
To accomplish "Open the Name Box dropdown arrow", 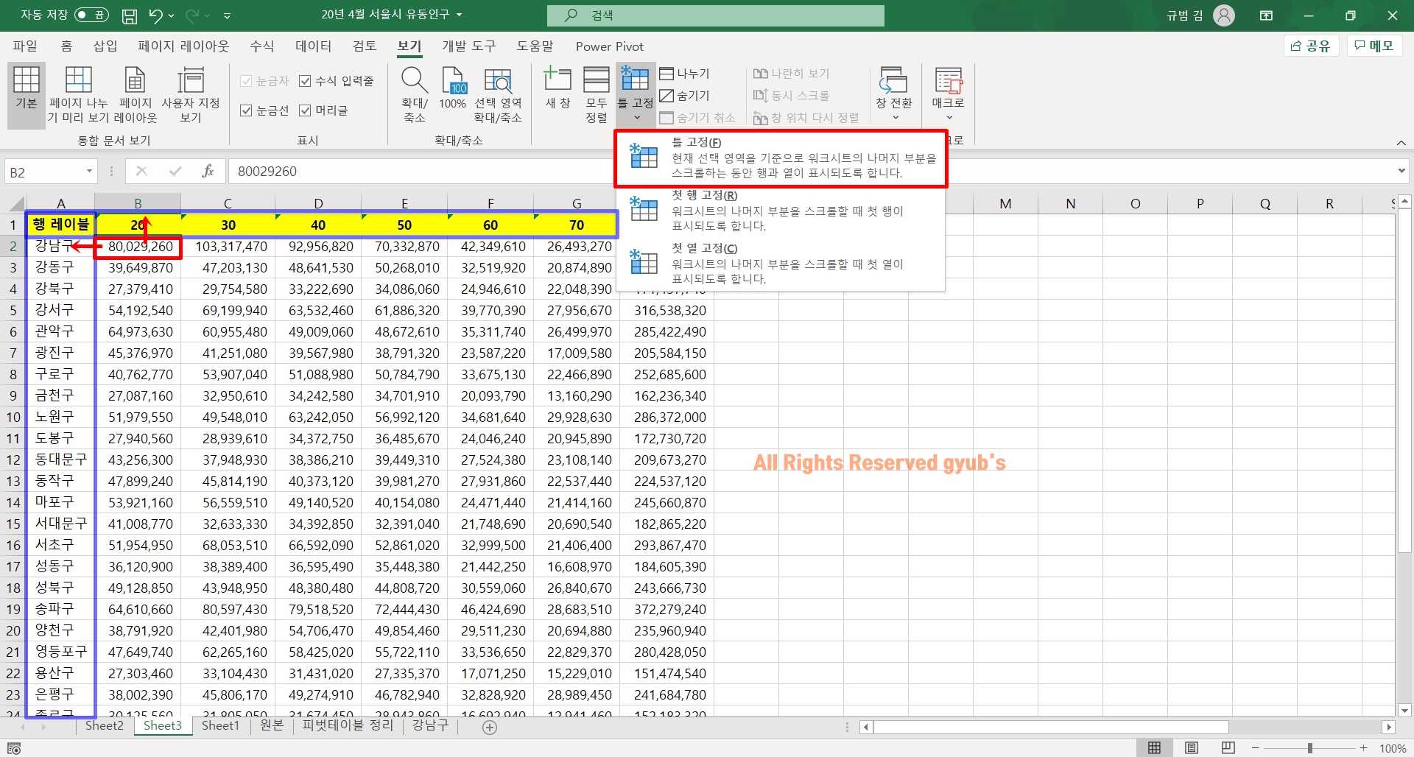I will tap(89, 172).
